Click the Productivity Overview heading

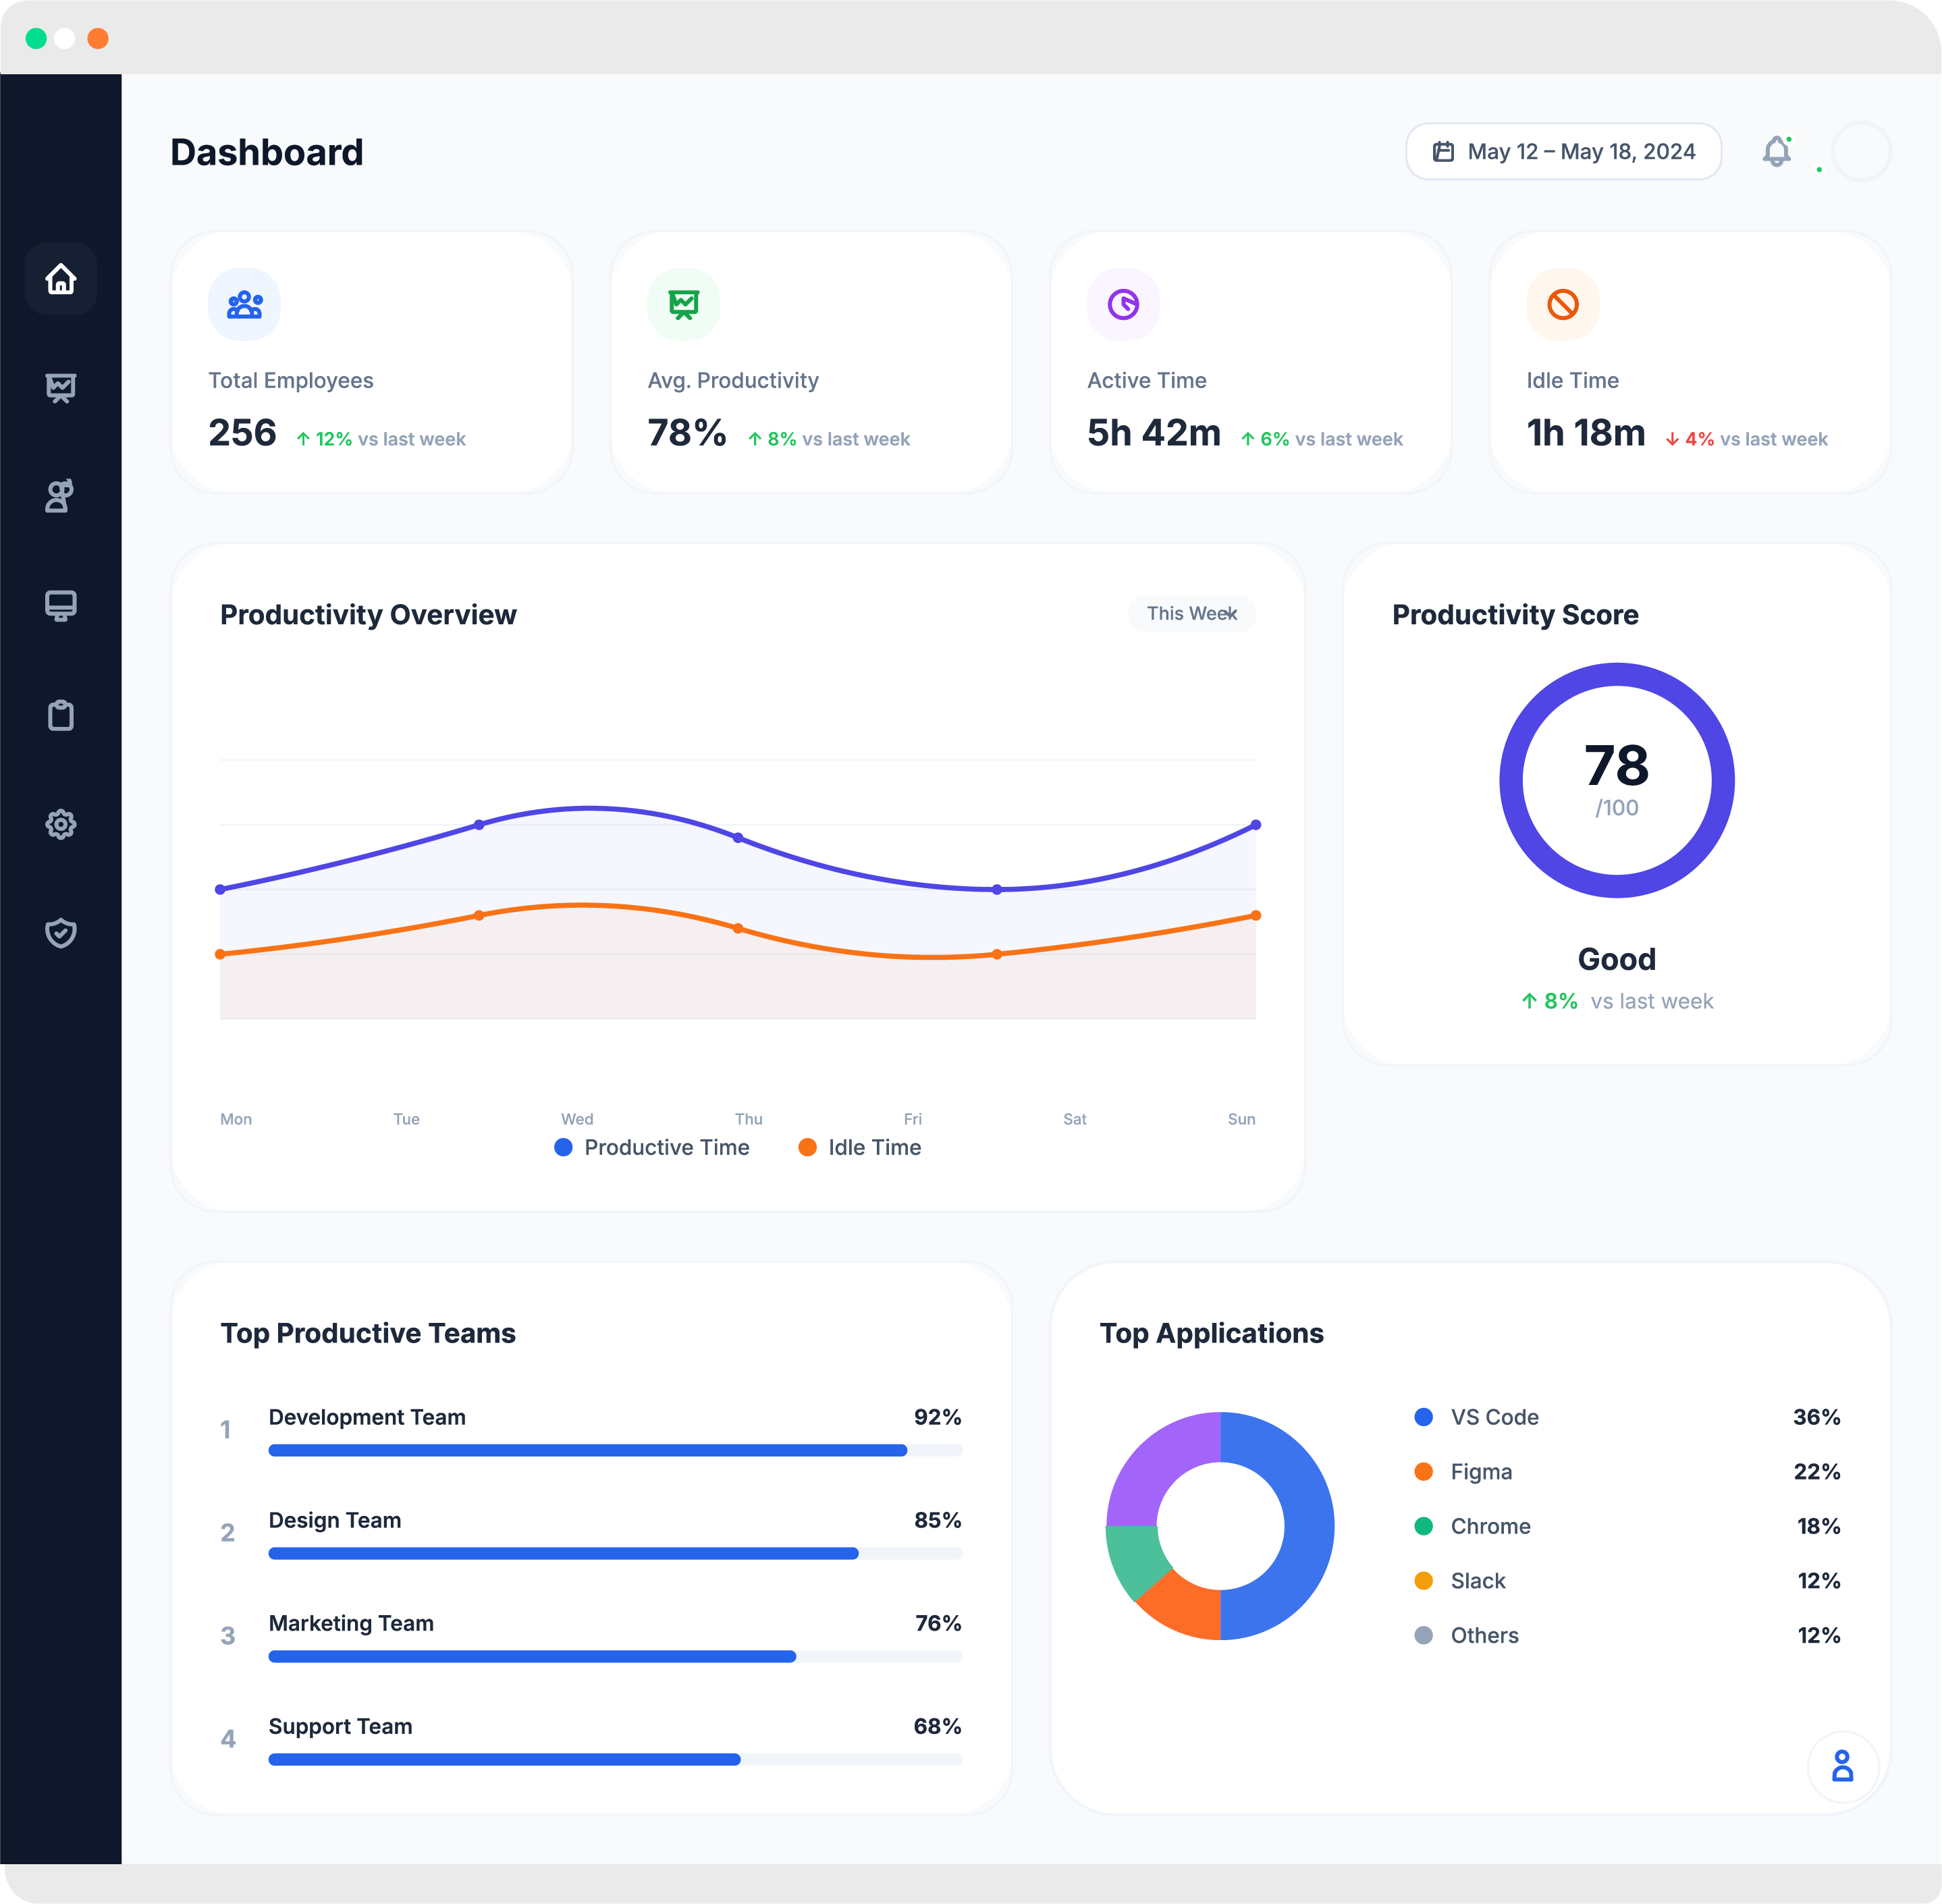coord(368,614)
